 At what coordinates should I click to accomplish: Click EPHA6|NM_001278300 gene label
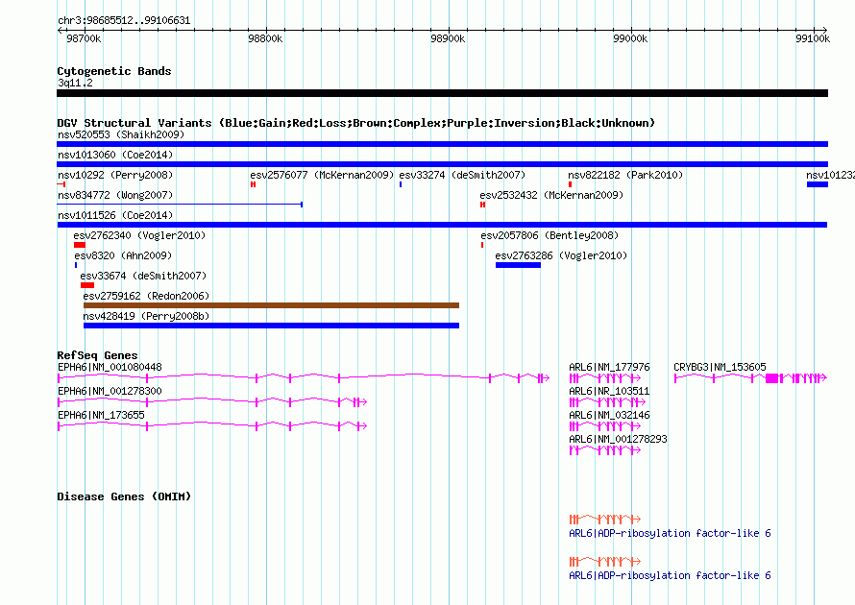pos(110,392)
